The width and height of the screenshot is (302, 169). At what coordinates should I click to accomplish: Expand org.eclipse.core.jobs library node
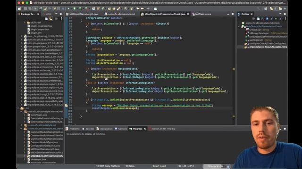(21, 57)
